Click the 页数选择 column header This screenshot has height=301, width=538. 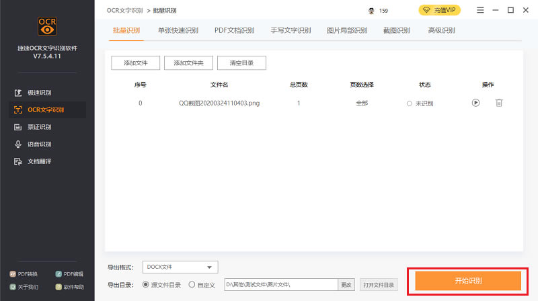[x=362, y=85]
